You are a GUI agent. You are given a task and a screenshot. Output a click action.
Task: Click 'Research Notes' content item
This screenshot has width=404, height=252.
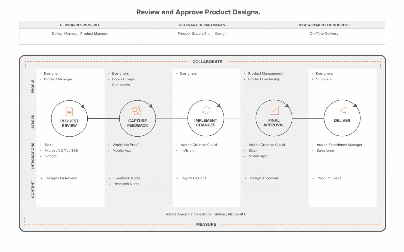click(127, 184)
